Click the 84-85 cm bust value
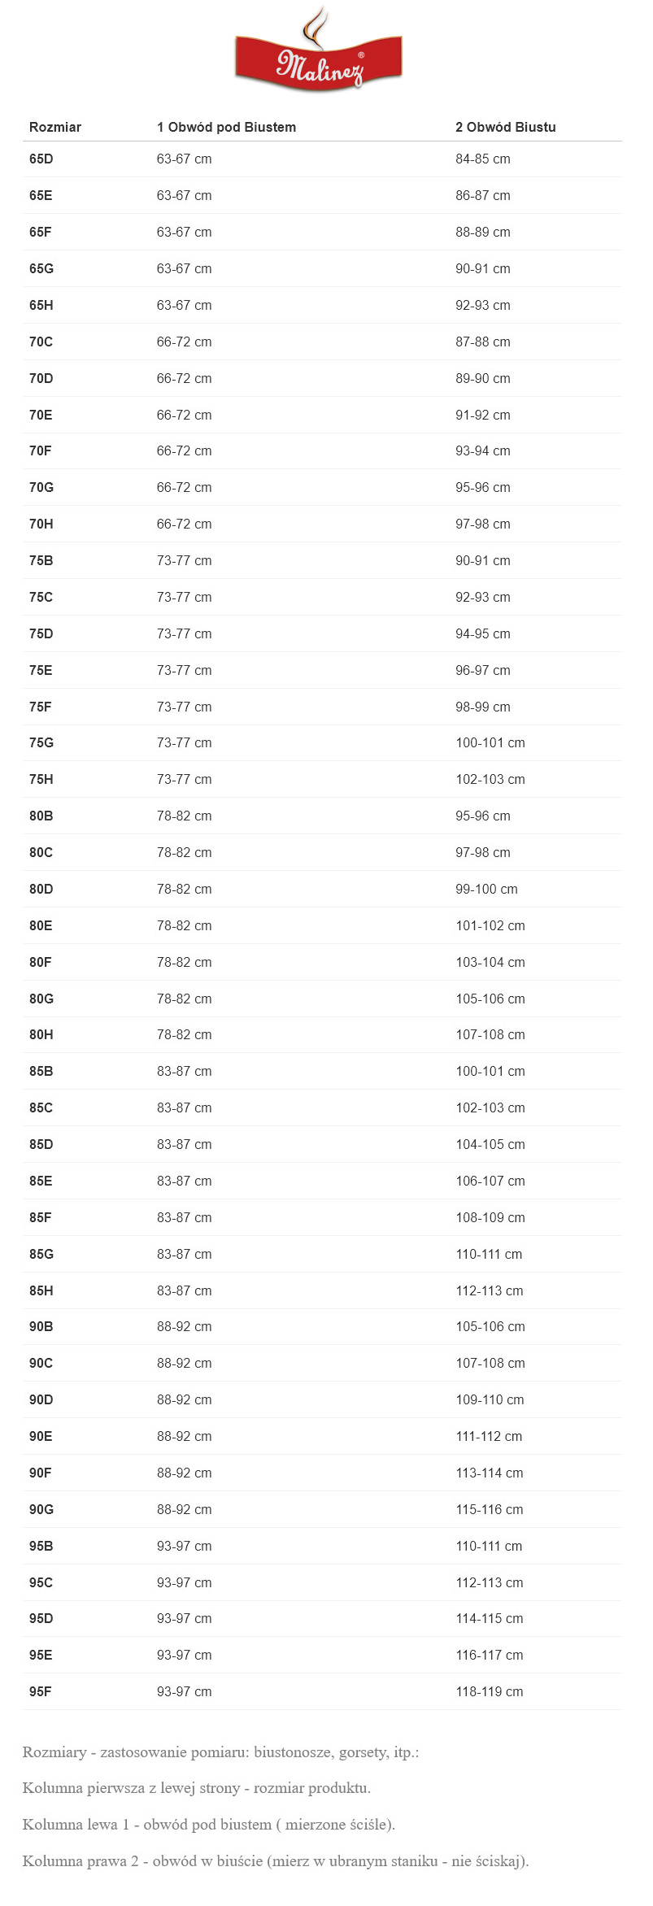 click(482, 159)
